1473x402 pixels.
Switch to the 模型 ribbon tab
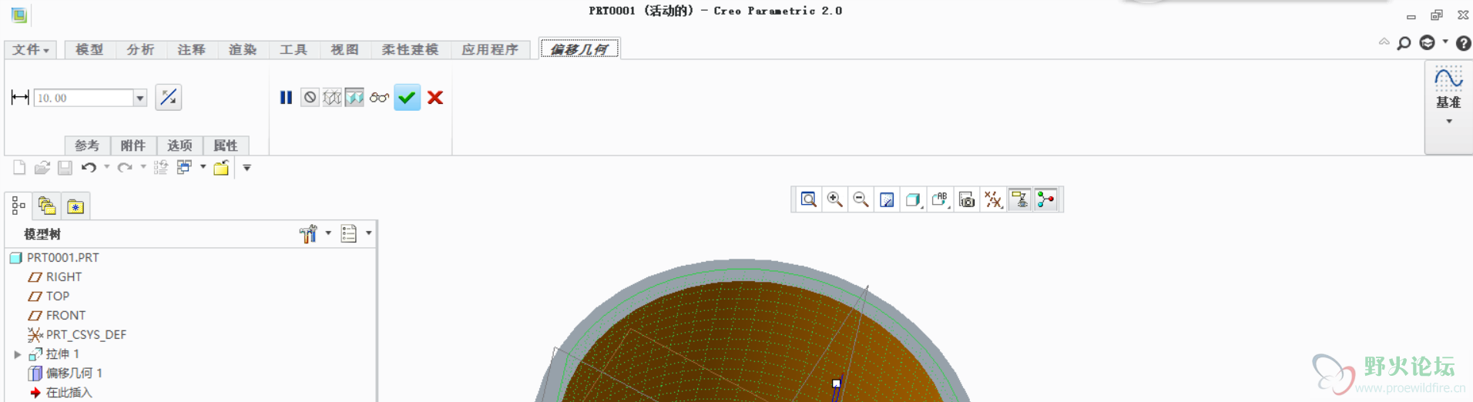point(89,49)
